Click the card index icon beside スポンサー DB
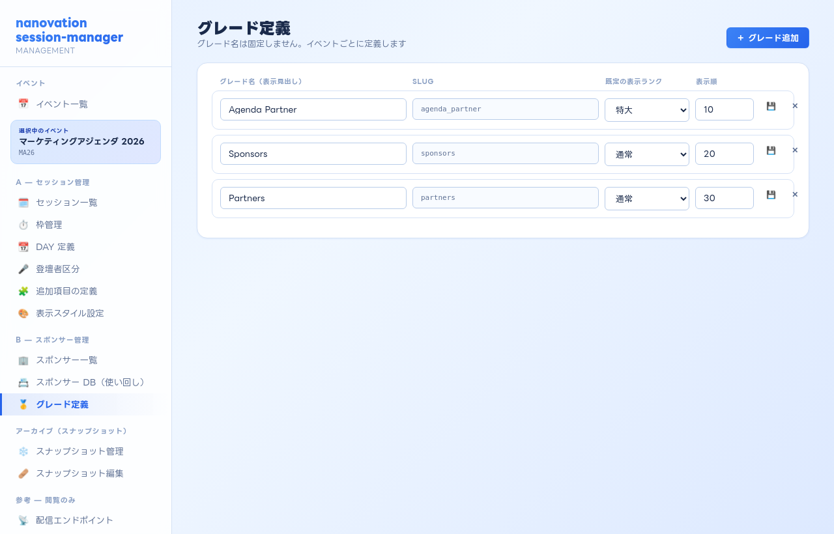This screenshot has width=834, height=534. pyautogui.click(x=23, y=382)
